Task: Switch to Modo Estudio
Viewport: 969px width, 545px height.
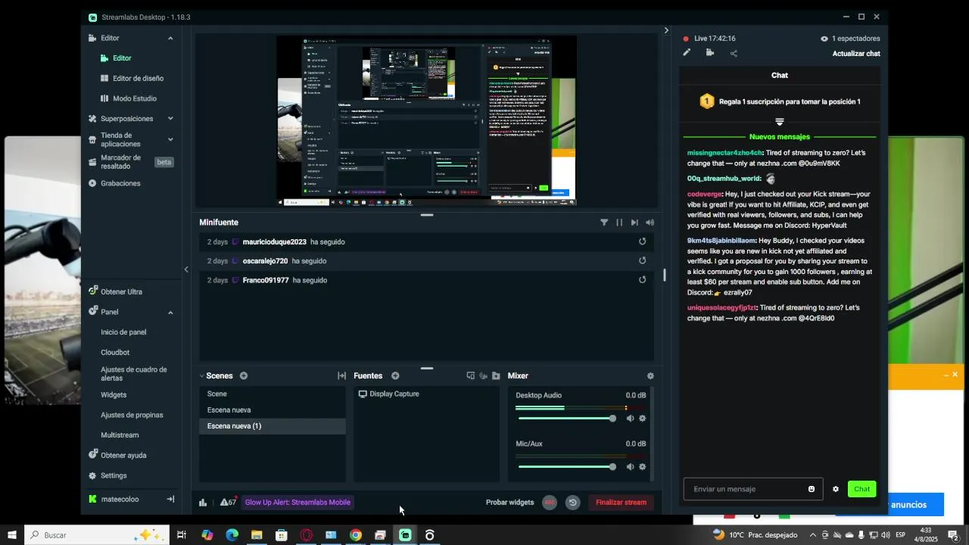Action: tap(135, 98)
